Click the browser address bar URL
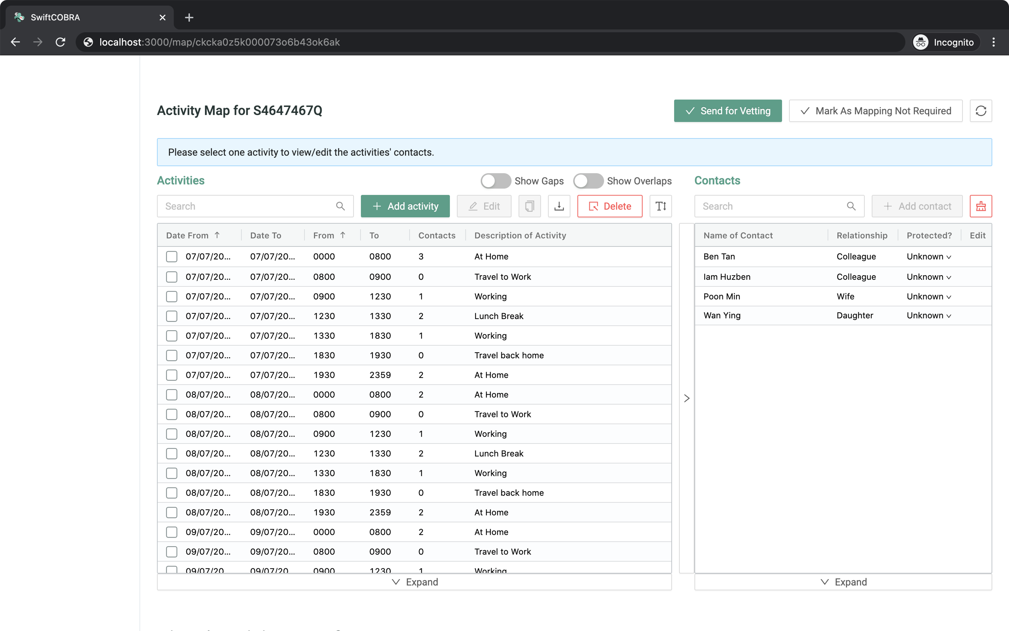Image resolution: width=1009 pixels, height=631 pixels. coord(220,42)
